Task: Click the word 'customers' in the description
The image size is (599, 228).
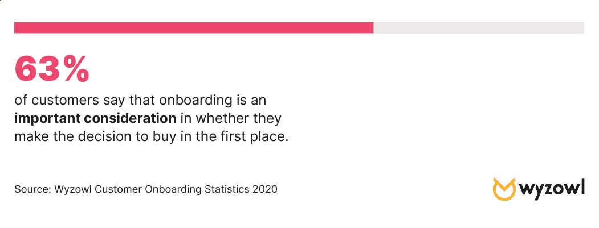Action: coord(66,101)
